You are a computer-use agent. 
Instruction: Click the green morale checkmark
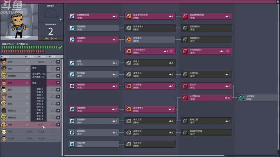pyautogui.click(x=60, y=47)
